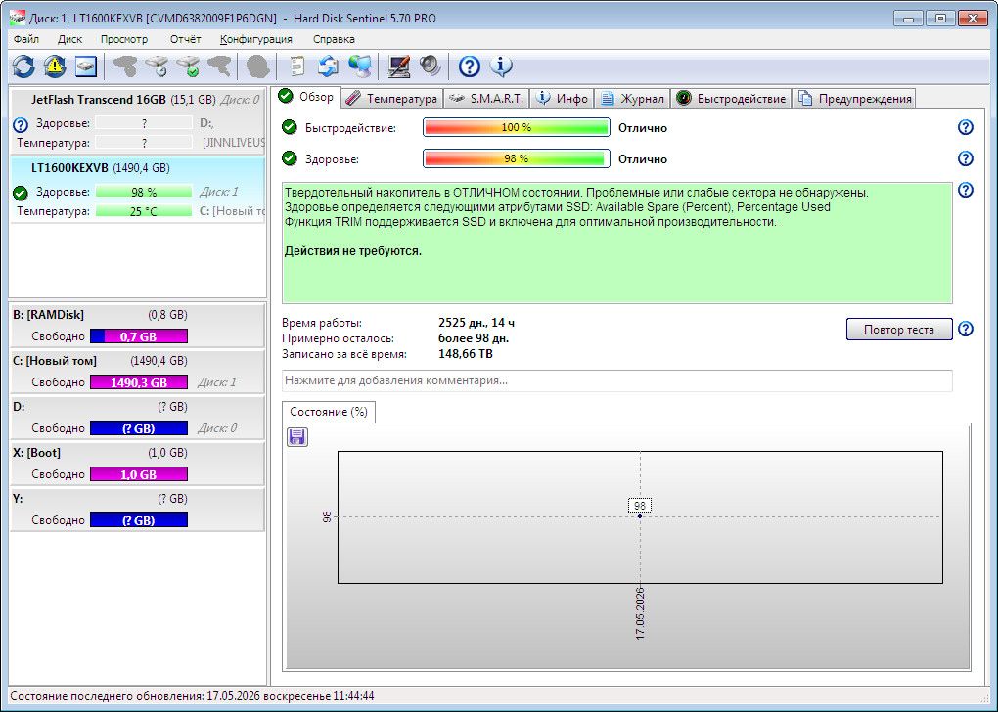Open help next to the green status text
Viewport: 998px width, 712px height.
(x=966, y=190)
